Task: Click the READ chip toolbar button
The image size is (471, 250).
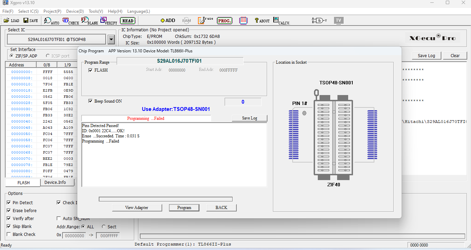Action: 128,21
